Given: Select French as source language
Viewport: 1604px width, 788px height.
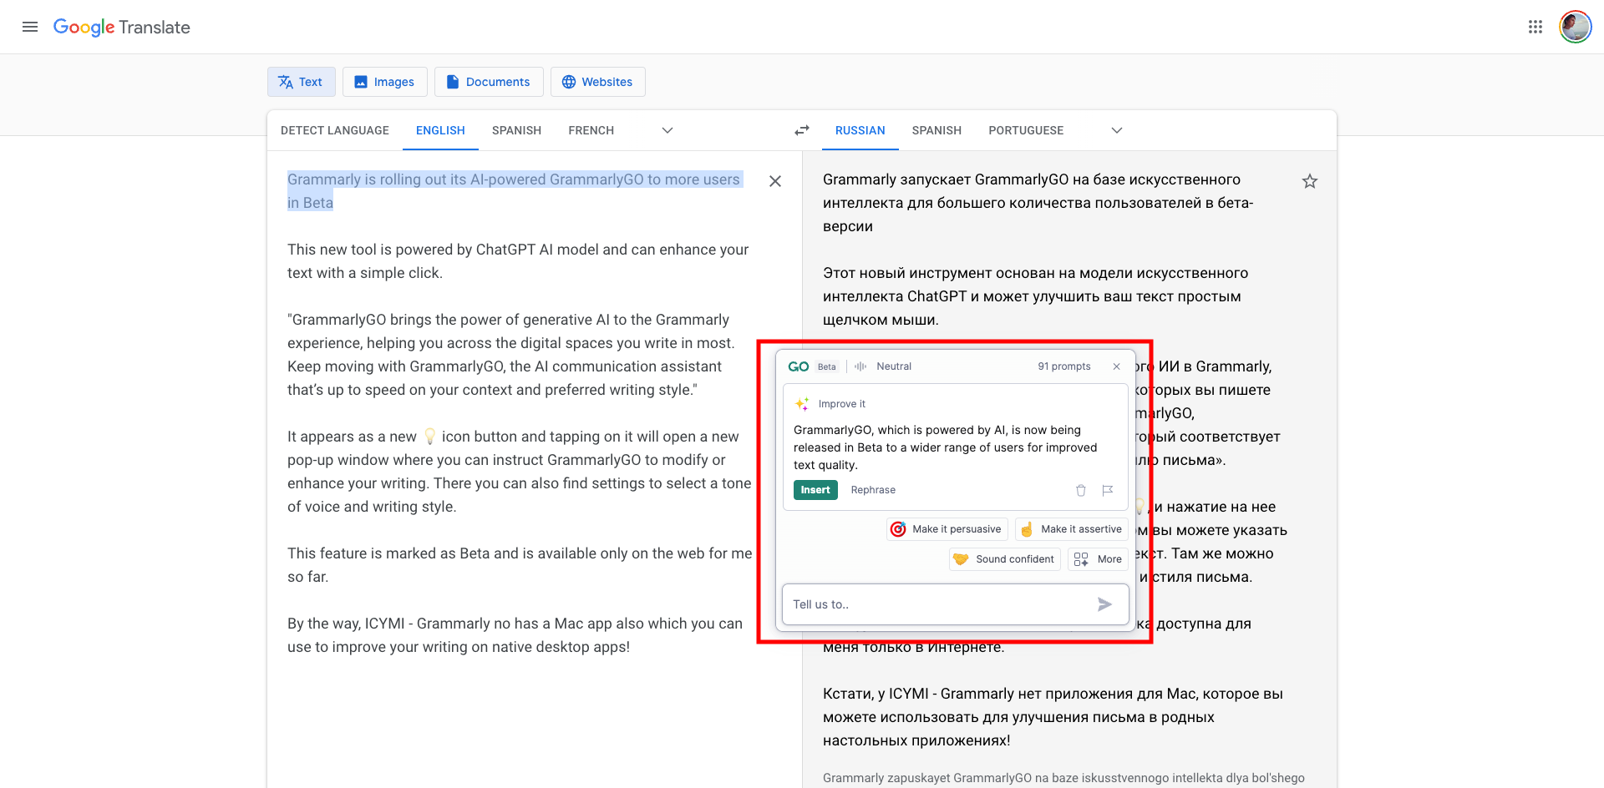Looking at the screenshot, I should [591, 130].
